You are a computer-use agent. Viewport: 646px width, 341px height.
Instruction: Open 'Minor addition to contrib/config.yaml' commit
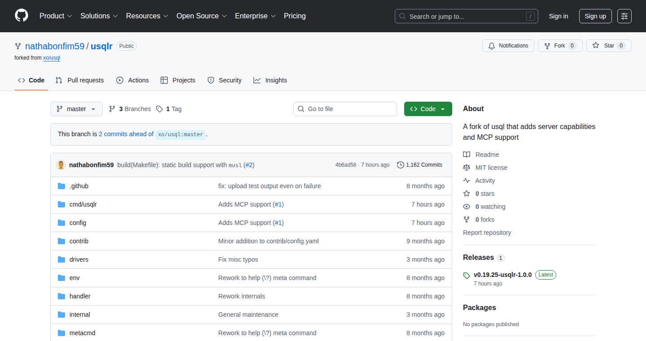tap(268, 241)
